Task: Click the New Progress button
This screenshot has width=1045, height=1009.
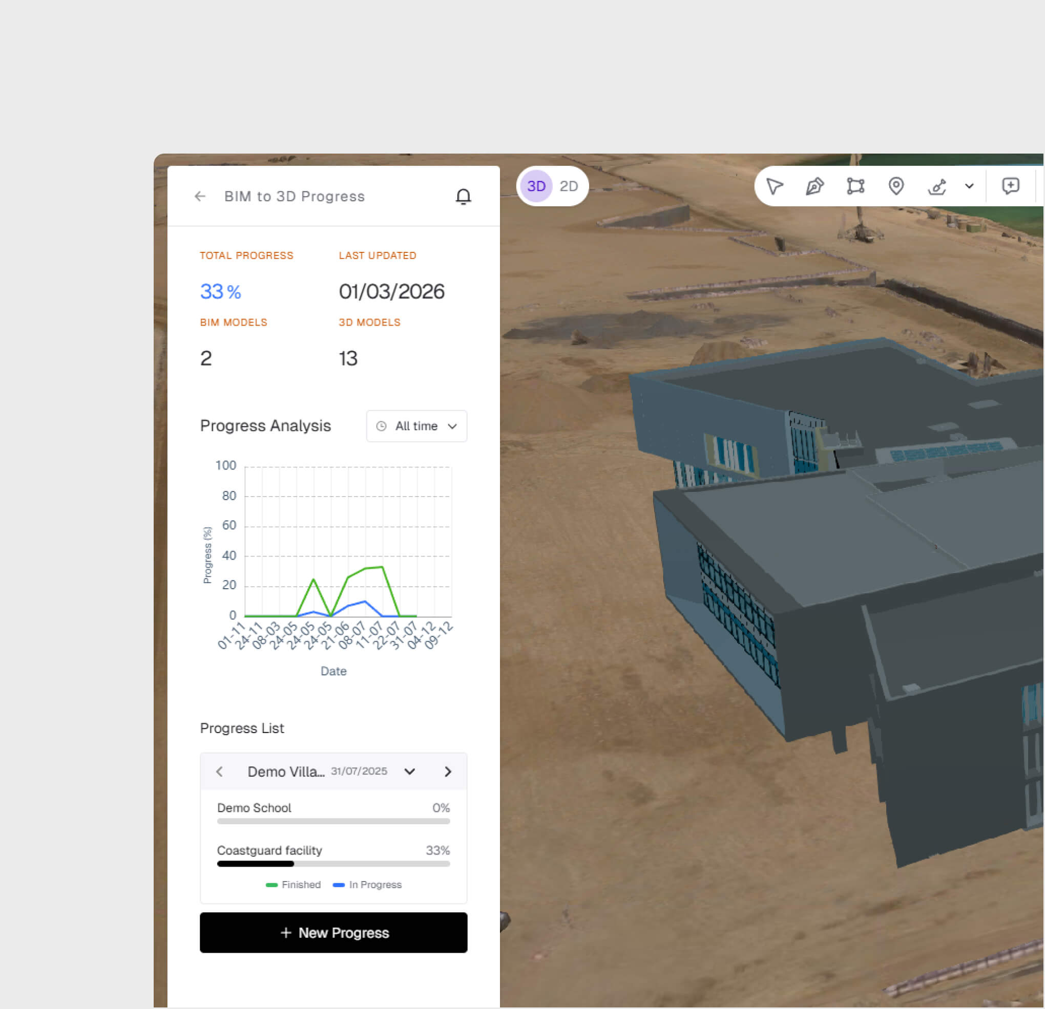Action: click(x=333, y=933)
